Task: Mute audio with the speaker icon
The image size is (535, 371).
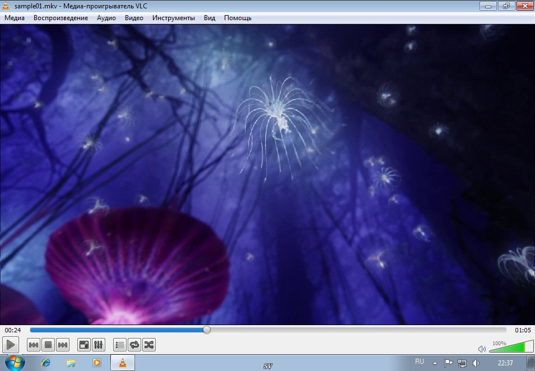Action: click(481, 349)
